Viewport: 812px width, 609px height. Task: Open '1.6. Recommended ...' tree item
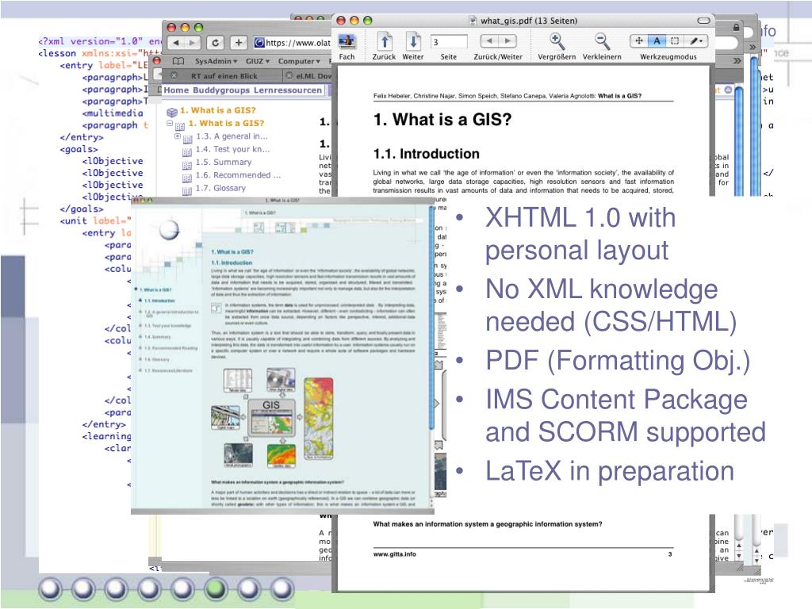[238, 175]
